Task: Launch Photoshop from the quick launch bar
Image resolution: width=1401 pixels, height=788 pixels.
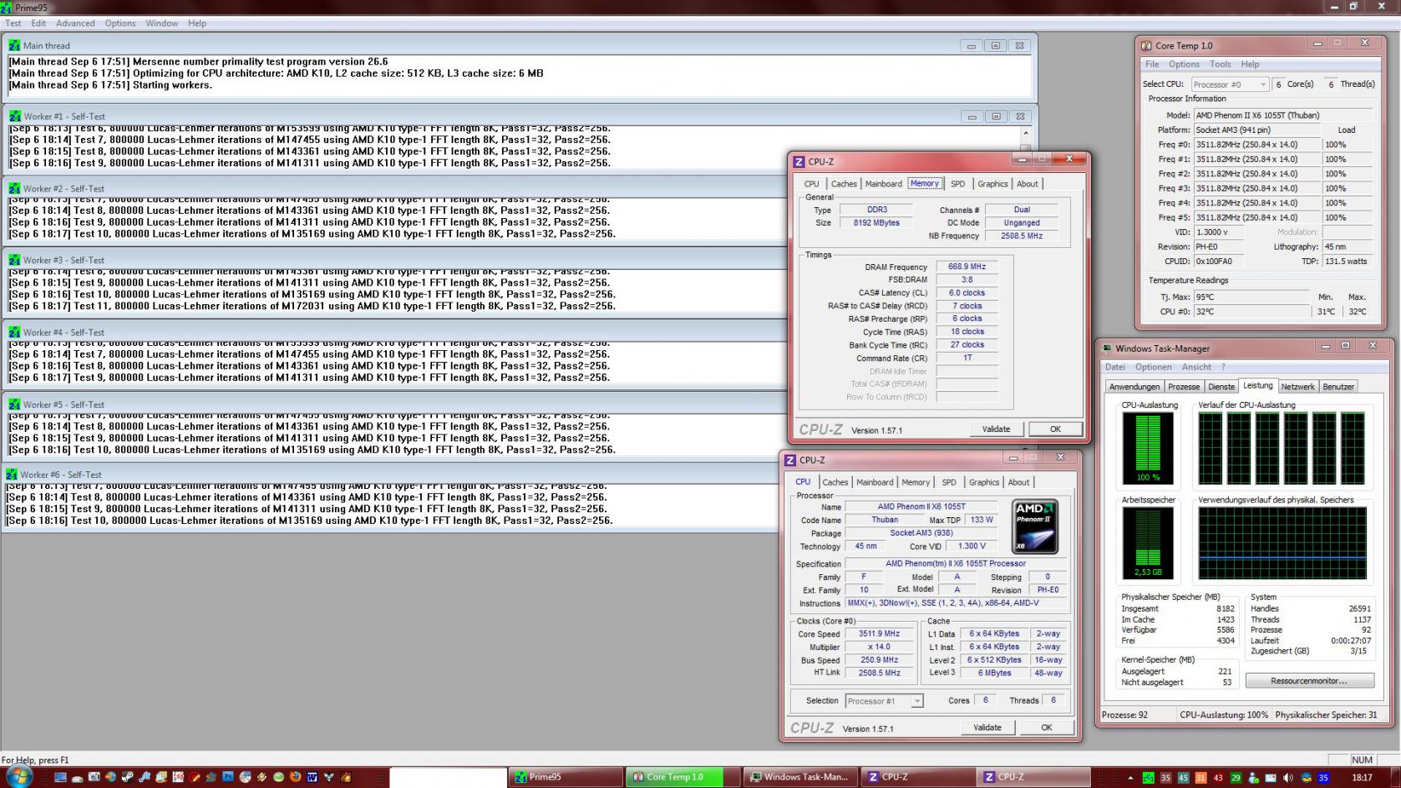Action: click(228, 777)
